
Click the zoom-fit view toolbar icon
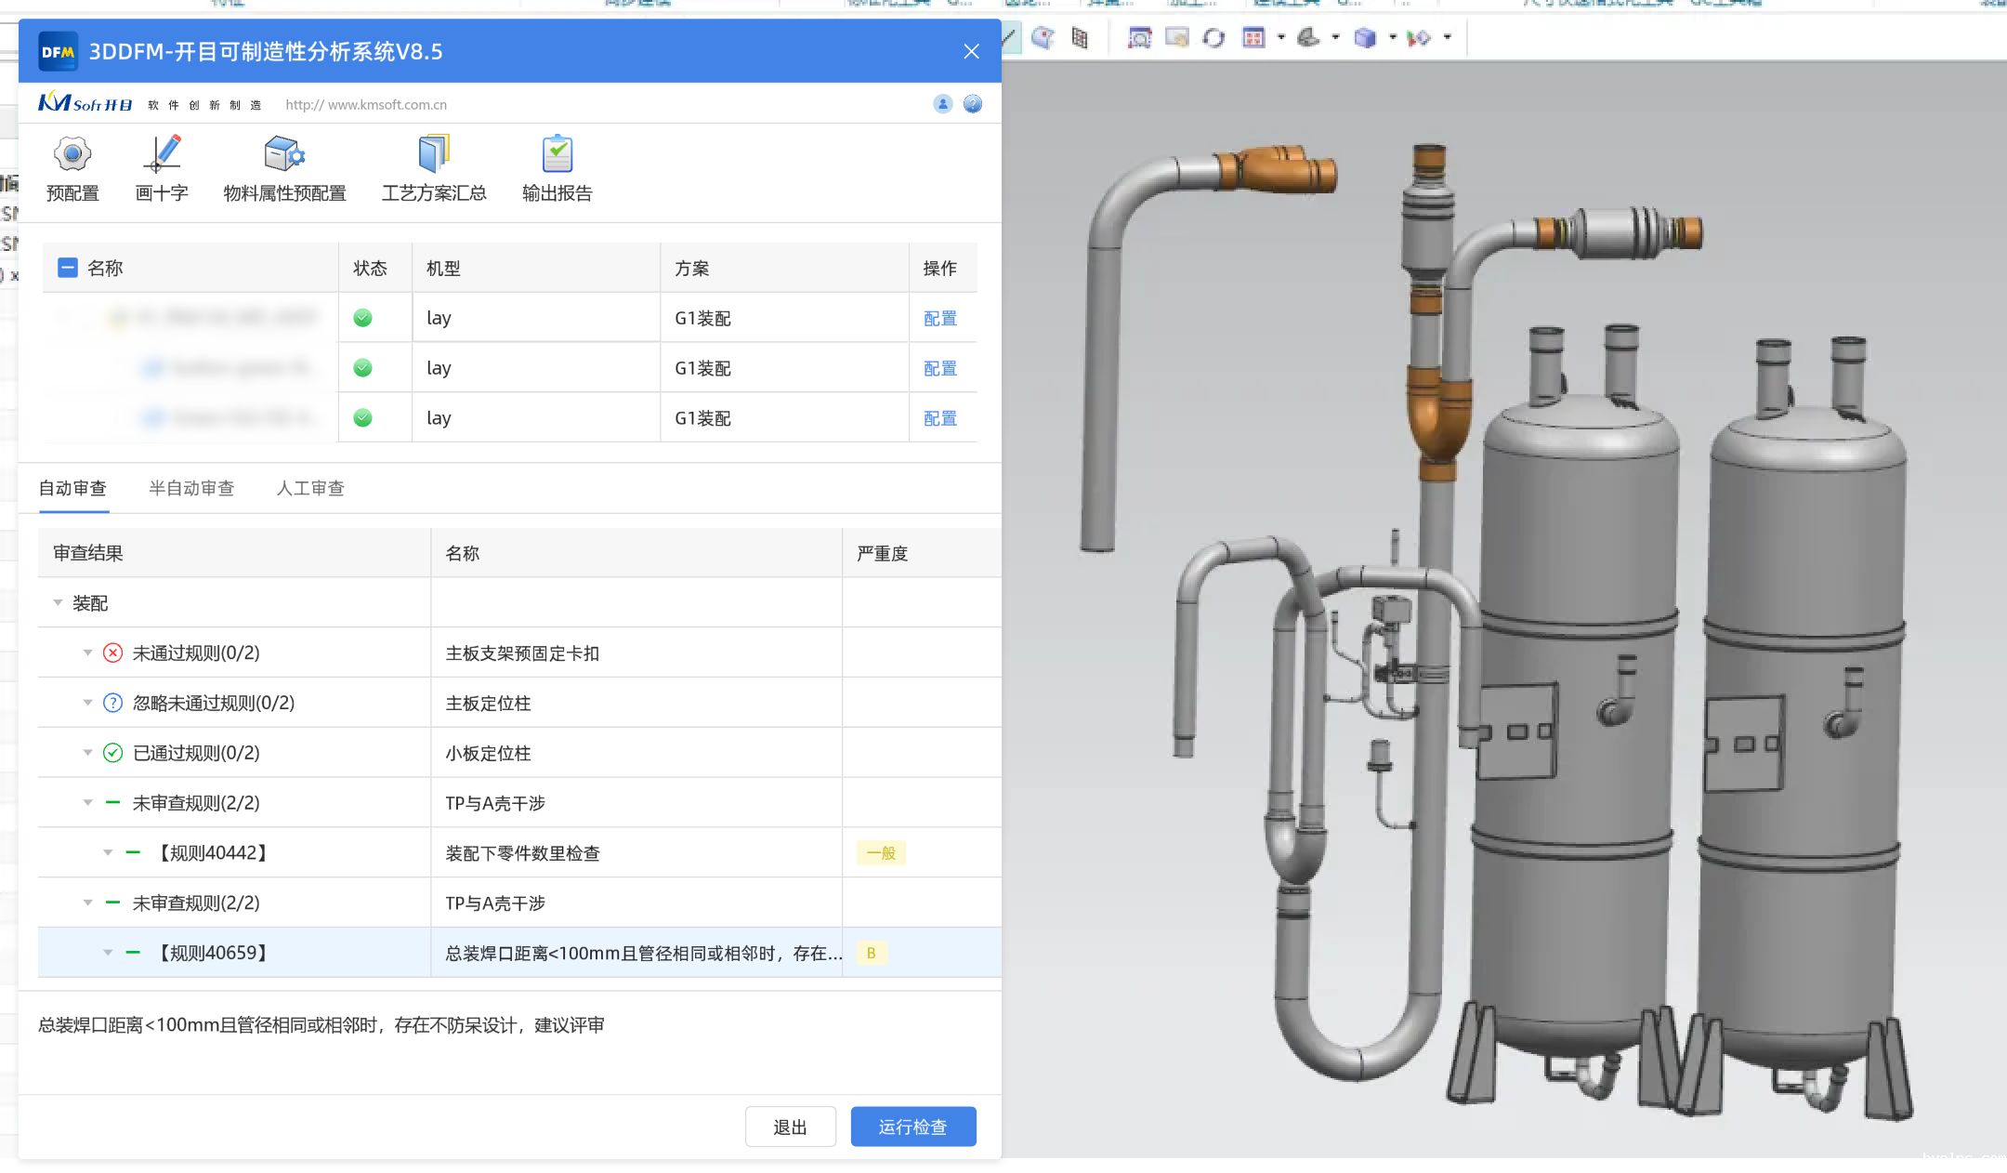pyautogui.click(x=1139, y=38)
